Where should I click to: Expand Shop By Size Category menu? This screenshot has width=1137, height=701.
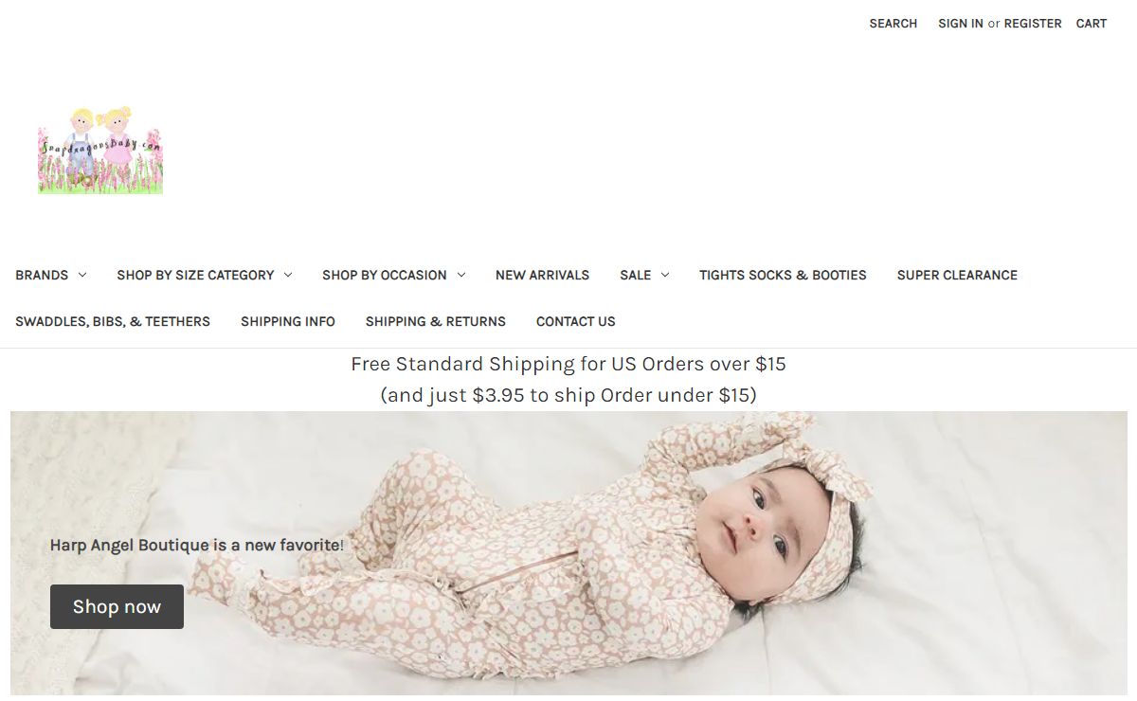[x=204, y=275]
